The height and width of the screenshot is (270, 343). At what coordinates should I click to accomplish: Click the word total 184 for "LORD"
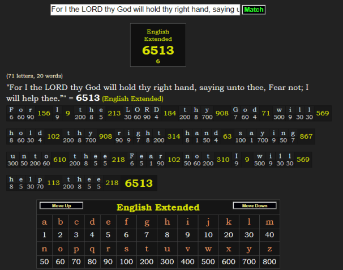pos(170,113)
